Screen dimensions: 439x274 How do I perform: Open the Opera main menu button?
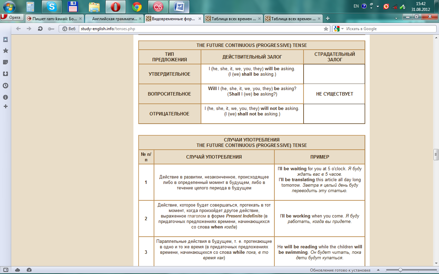pyautogui.click(x=12, y=17)
